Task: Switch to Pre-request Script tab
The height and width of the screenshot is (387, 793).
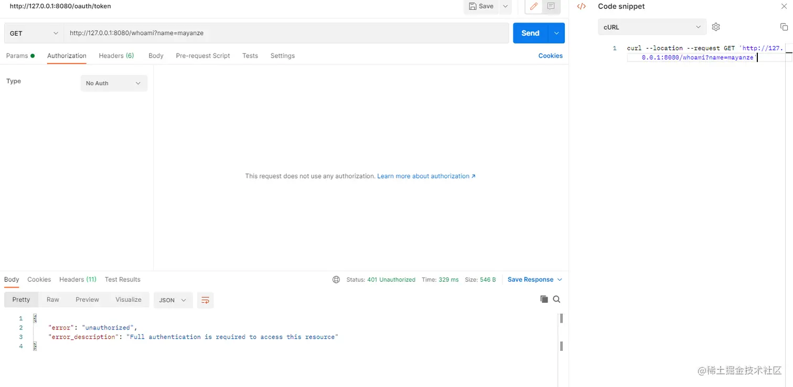Action: coord(203,56)
